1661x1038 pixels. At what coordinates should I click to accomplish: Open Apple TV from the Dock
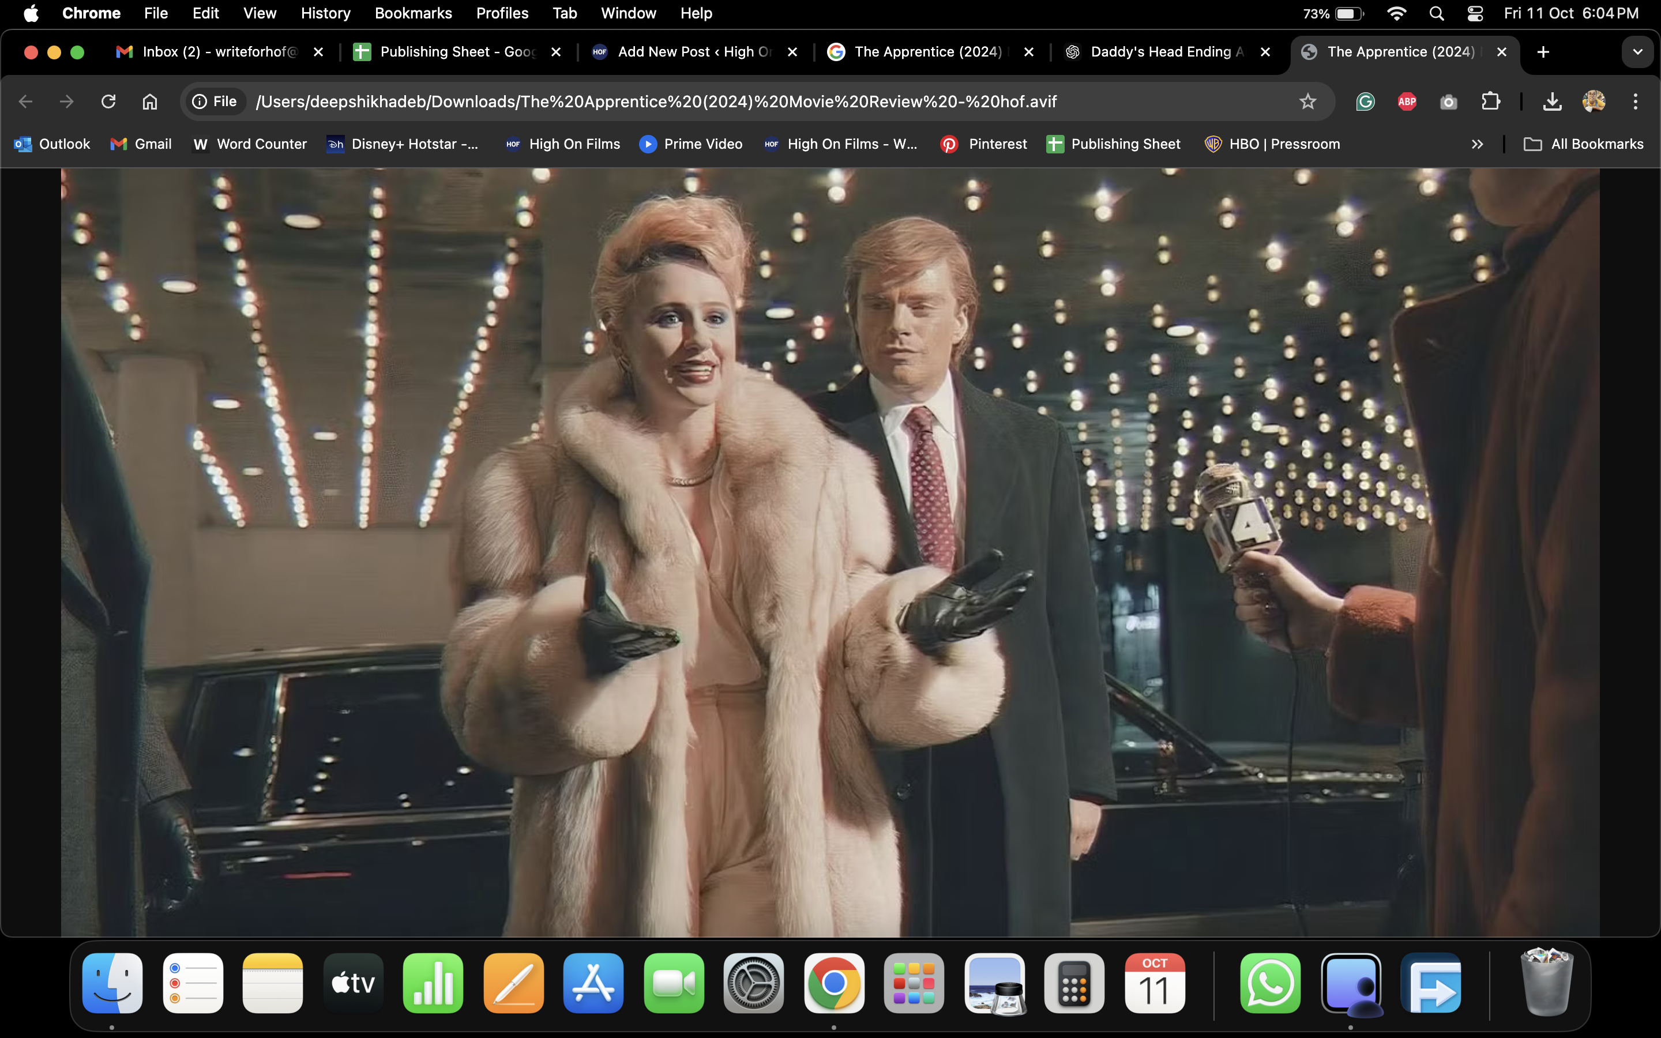click(353, 983)
